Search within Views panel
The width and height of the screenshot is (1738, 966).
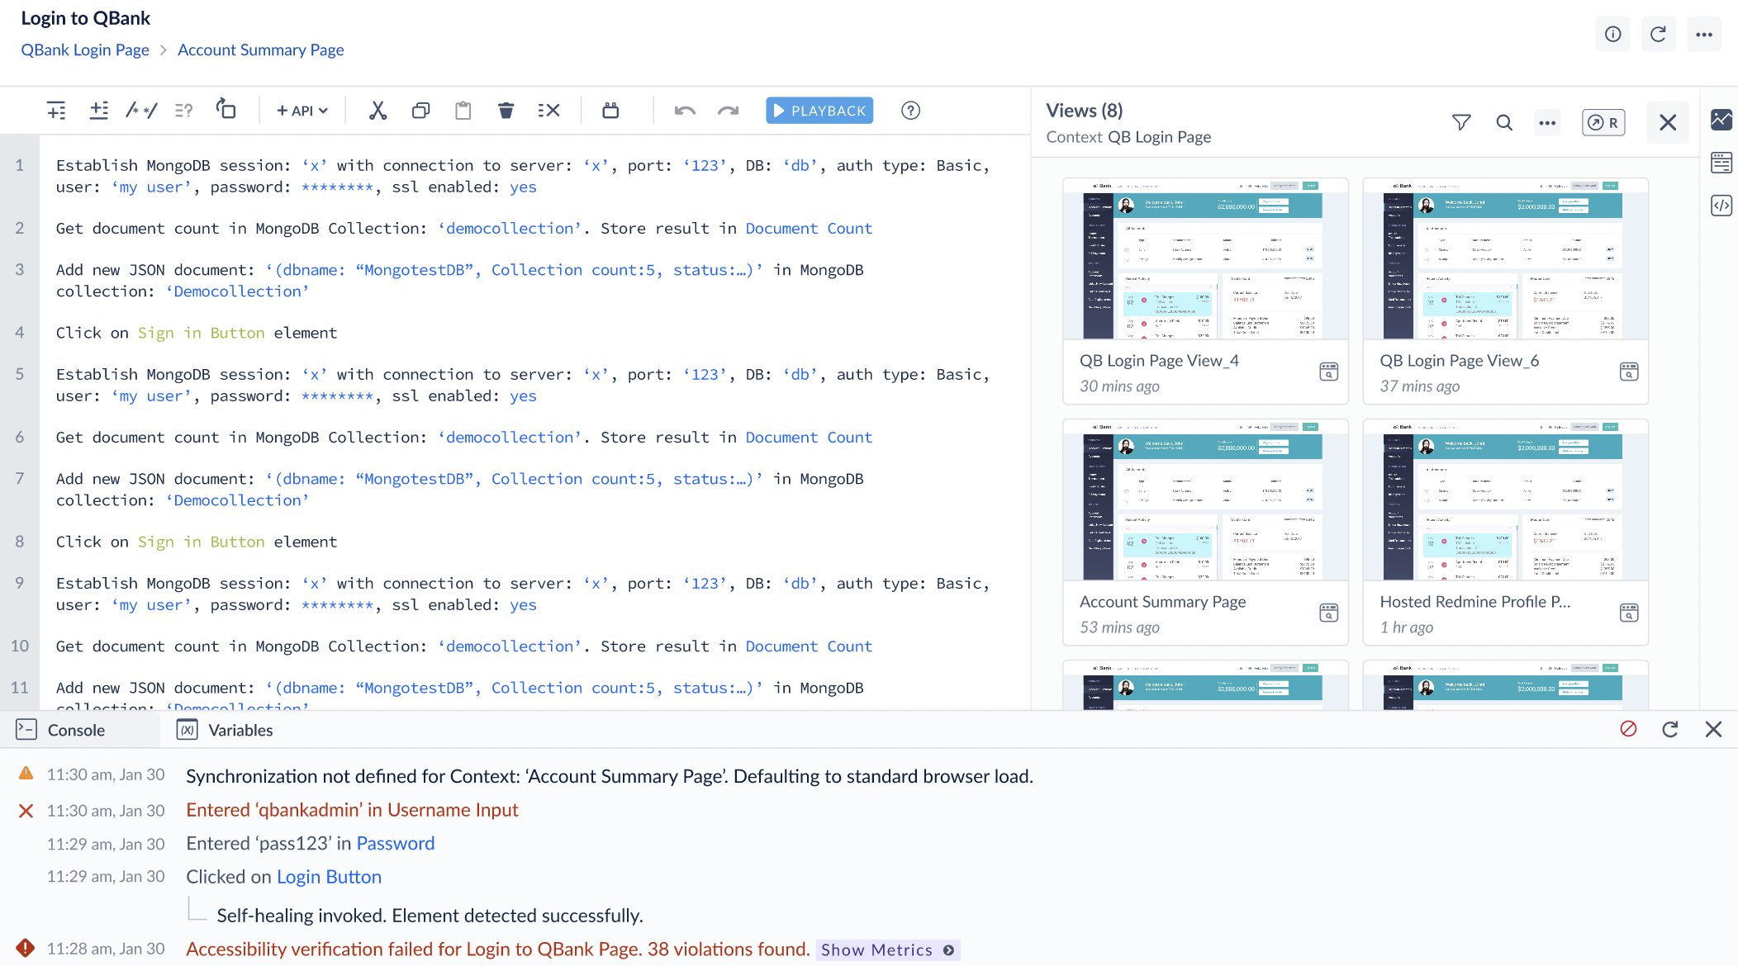point(1504,123)
